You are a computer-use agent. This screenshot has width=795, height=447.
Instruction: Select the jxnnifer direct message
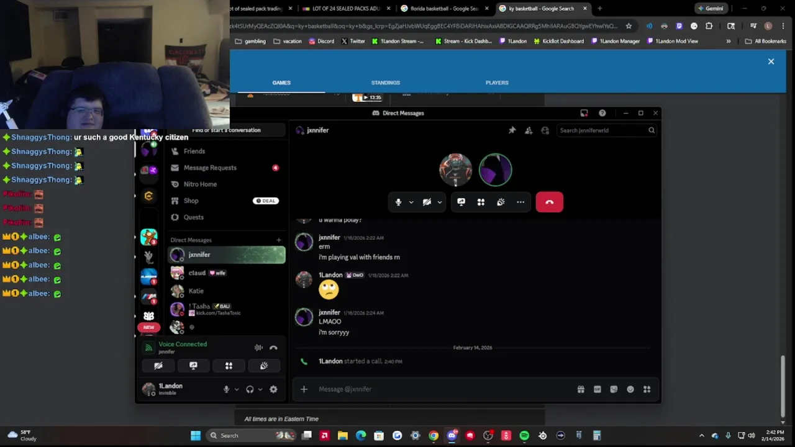click(x=227, y=255)
